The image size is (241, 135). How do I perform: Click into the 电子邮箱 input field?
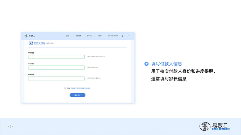[x=56, y=79]
